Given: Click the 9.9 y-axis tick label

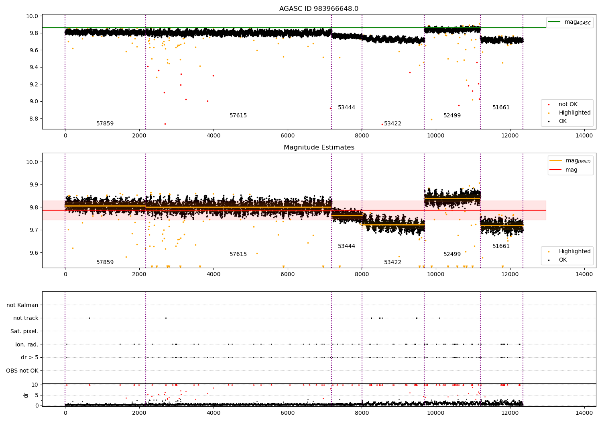Looking at the screenshot, I should click(x=34, y=185).
